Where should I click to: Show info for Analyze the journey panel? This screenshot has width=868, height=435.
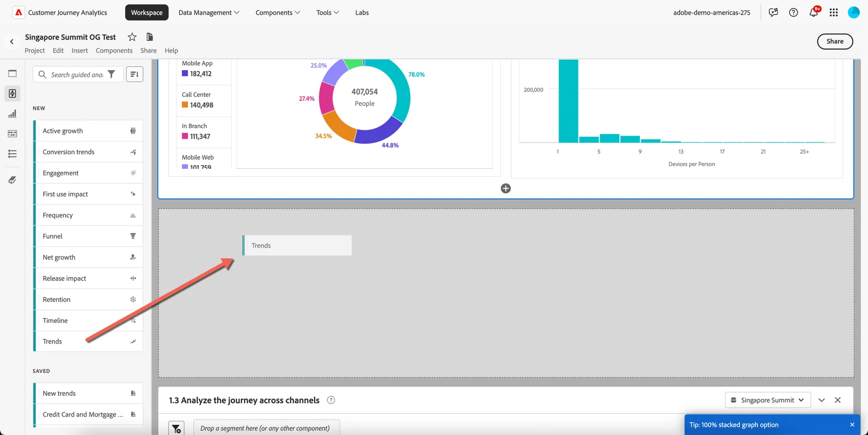coord(331,400)
